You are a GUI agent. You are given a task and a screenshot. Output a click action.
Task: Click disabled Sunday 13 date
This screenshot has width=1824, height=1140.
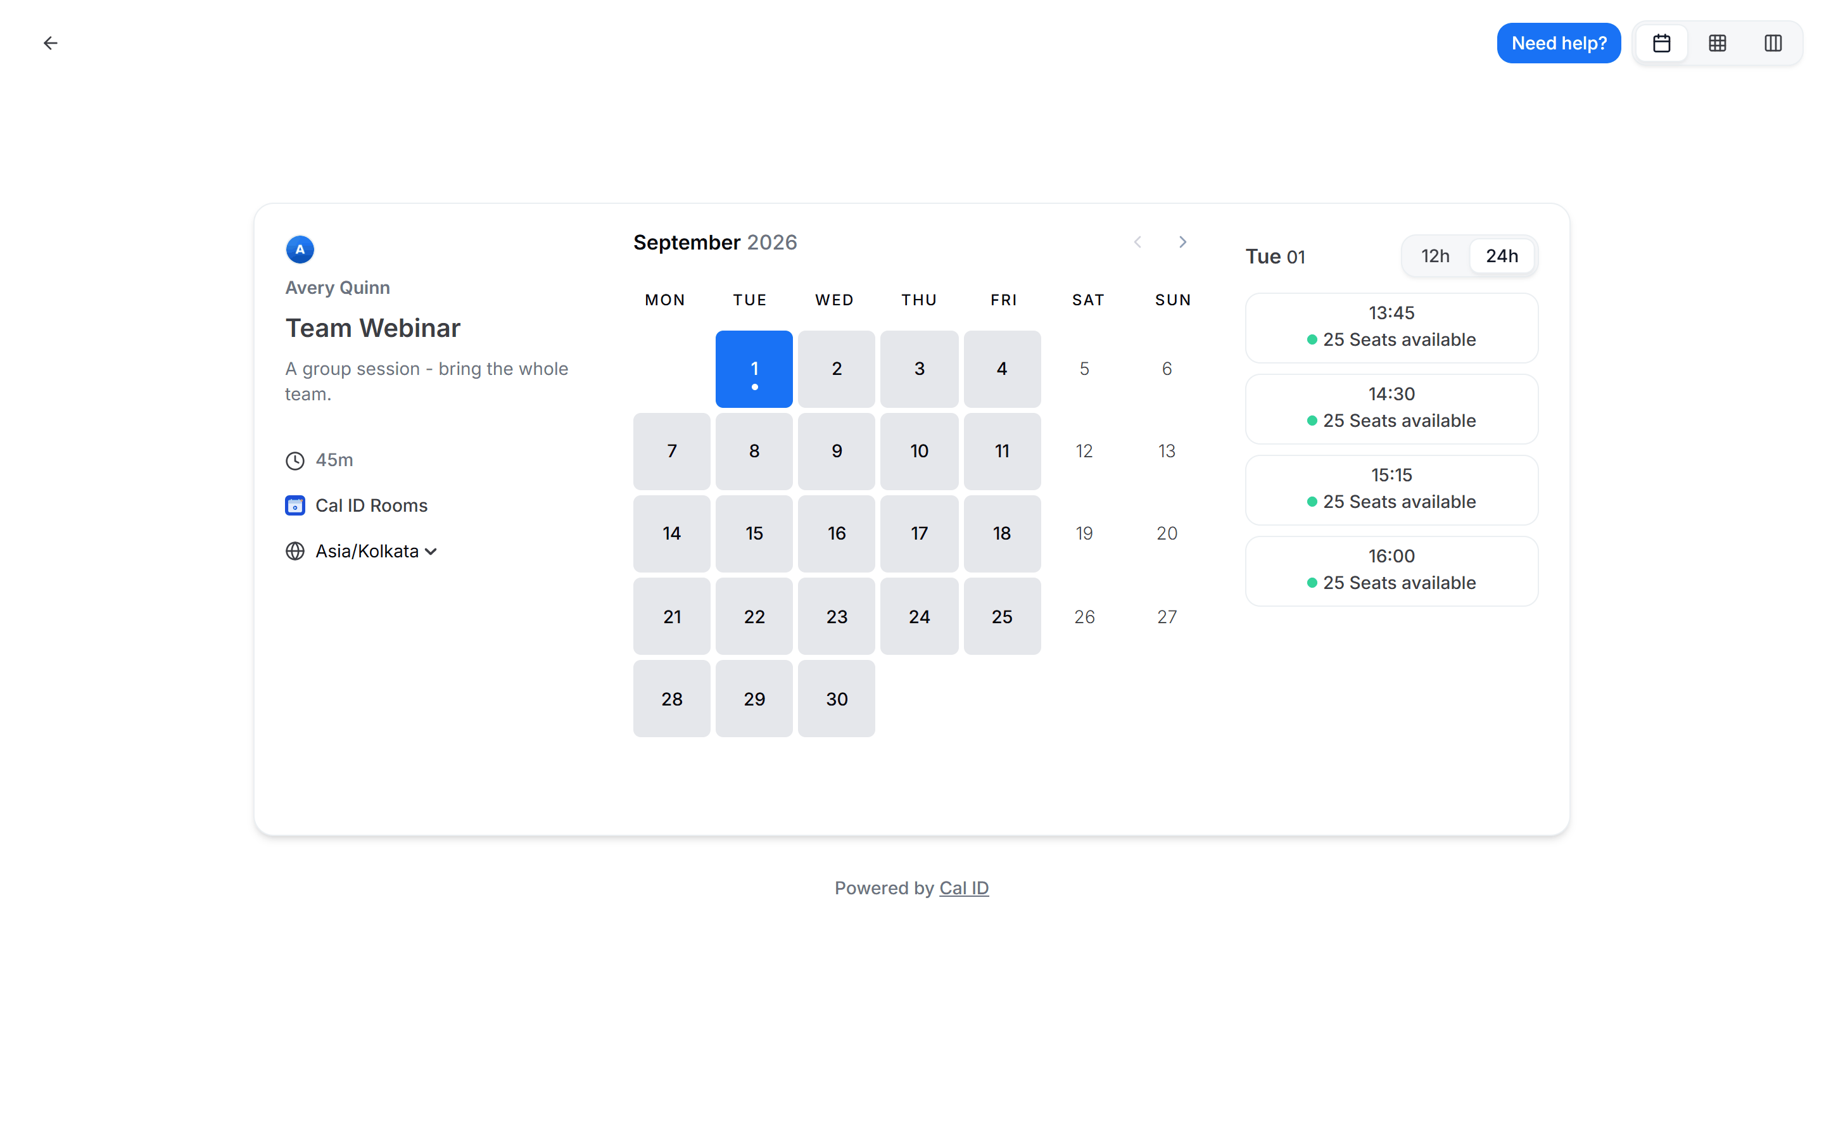point(1167,451)
